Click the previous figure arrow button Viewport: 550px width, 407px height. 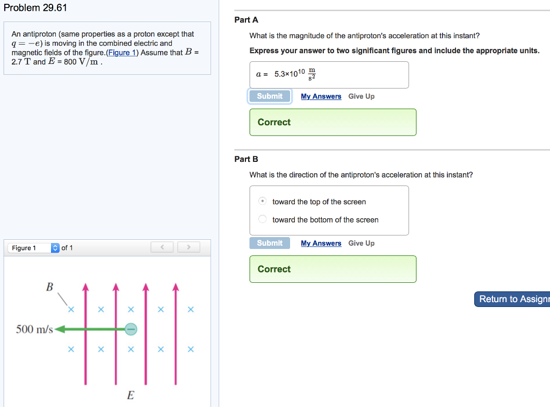[162, 247]
